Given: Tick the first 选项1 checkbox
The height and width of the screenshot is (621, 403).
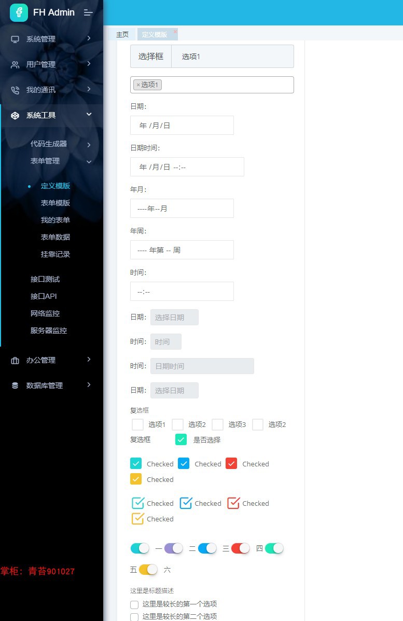Looking at the screenshot, I should pos(137,424).
